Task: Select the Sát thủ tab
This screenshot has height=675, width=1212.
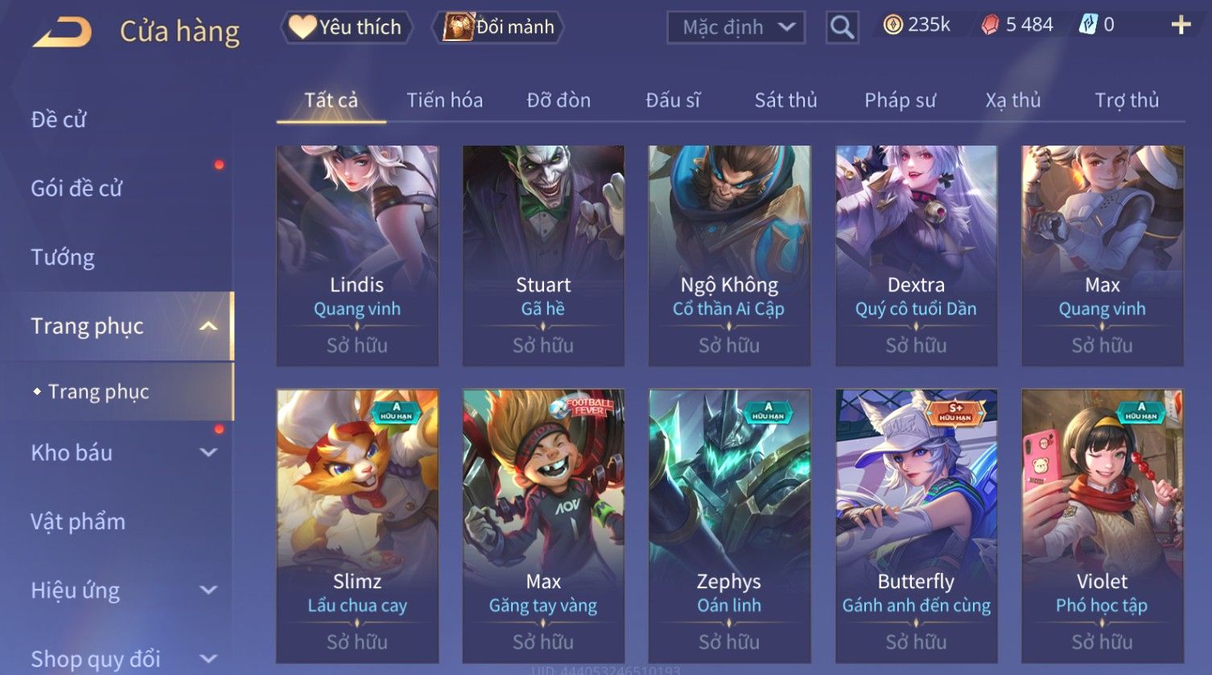Action: tap(785, 100)
